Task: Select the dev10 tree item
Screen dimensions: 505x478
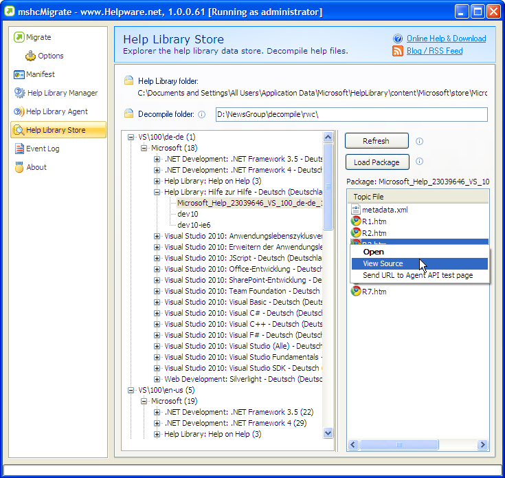Action: (x=188, y=214)
